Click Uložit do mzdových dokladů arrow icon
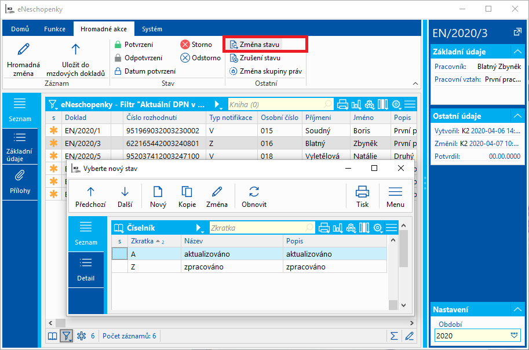This screenshot has width=529, height=350. pos(75,49)
